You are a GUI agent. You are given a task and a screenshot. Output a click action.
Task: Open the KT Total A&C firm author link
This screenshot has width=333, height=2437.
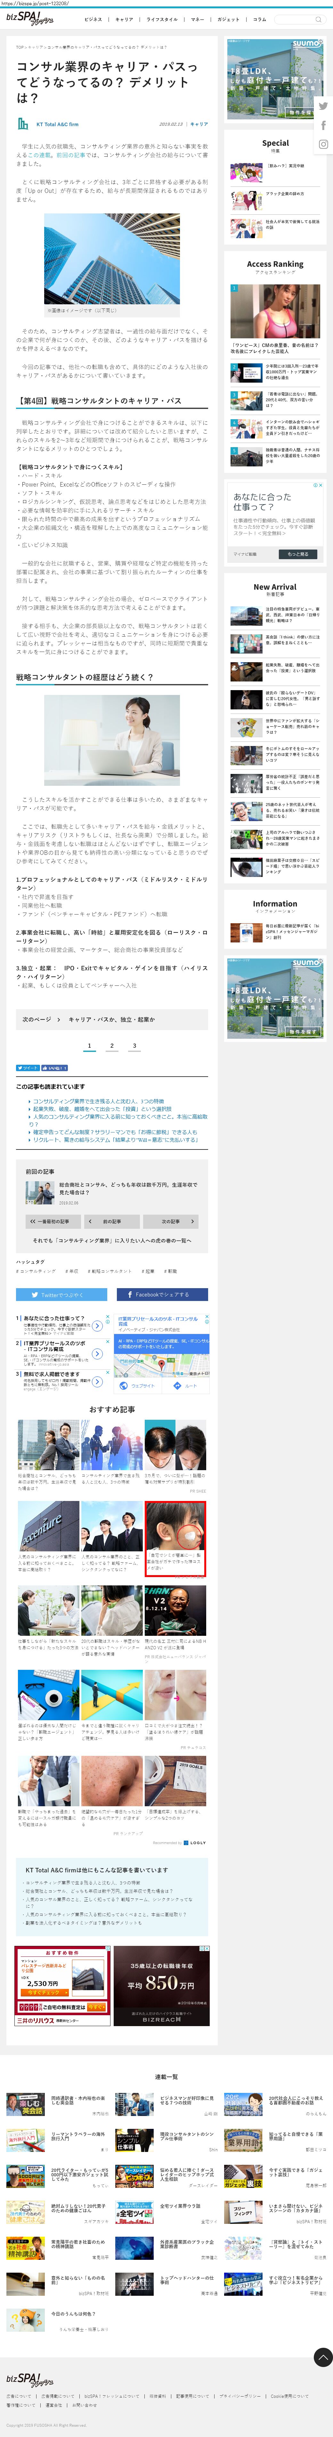coord(58,124)
